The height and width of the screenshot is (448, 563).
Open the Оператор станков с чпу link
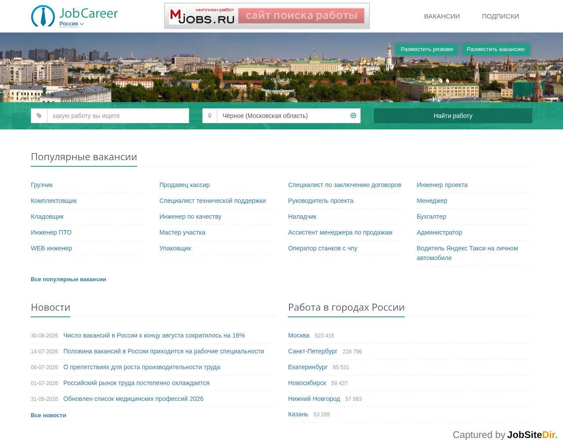(323, 248)
